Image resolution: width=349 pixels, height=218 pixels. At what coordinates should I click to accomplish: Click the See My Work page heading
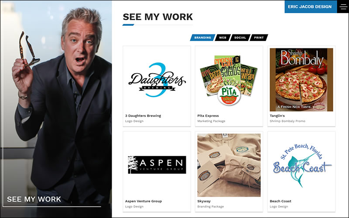click(x=158, y=17)
